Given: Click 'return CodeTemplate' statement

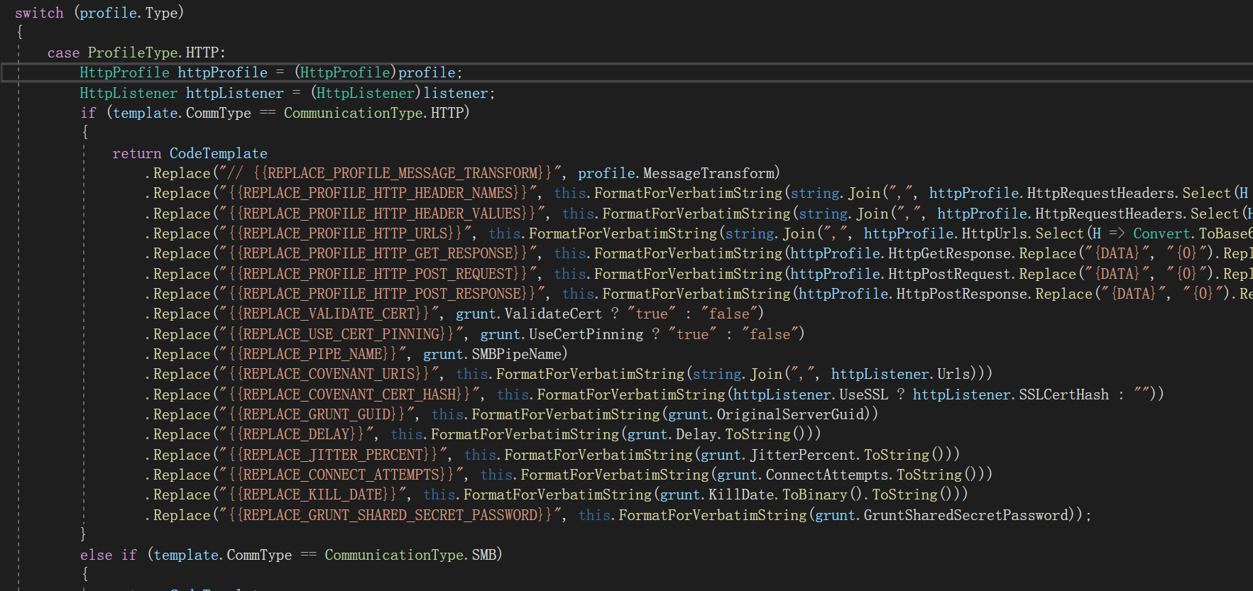Looking at the screenshot, I should click(x=190, y=153).
